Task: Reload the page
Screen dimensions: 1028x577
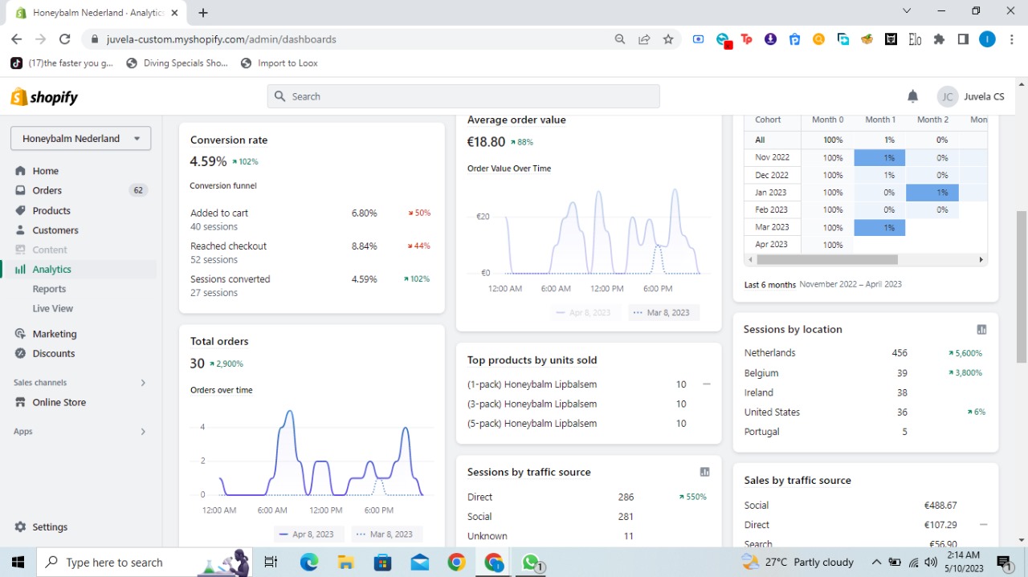Action: 64,39
